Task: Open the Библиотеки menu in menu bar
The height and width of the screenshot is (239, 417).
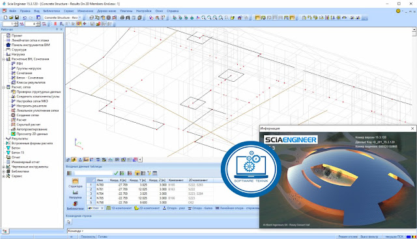Action: pyautogui.click(x=51, y=11)
